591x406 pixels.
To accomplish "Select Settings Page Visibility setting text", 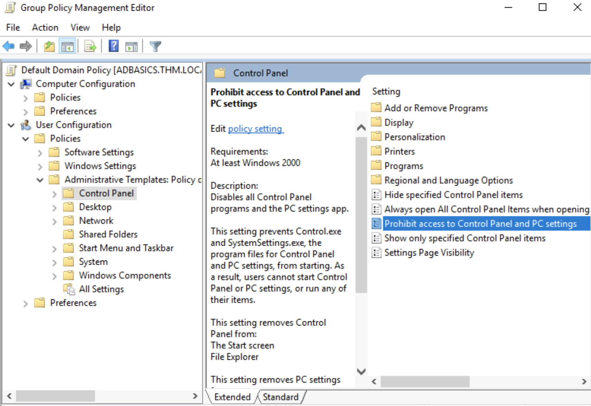I will (x=429, y=253).
